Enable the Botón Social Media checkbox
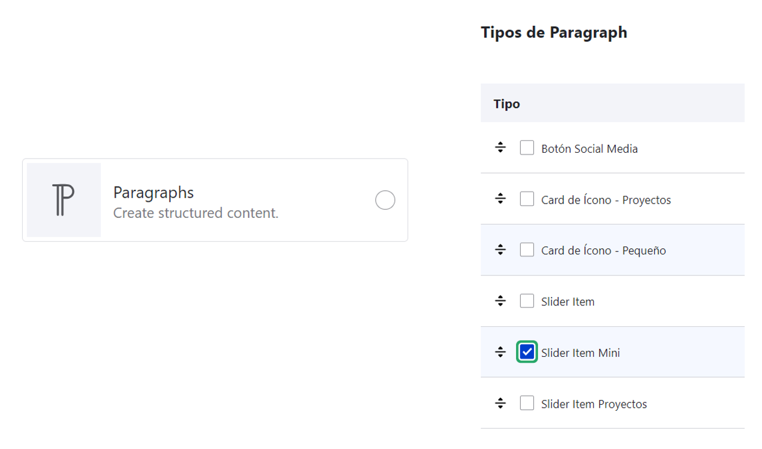Viewport: 762px width, 449px height. [x=527, y=148]
